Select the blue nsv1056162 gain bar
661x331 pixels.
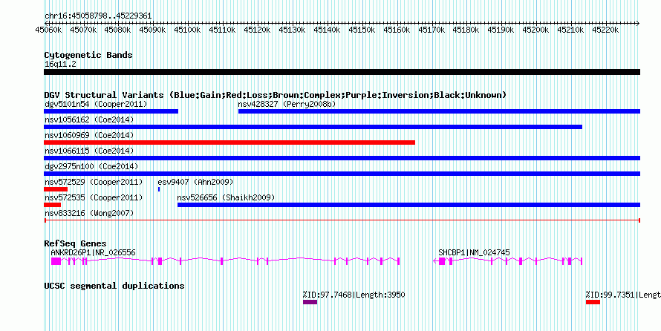[x=313, y=127]
